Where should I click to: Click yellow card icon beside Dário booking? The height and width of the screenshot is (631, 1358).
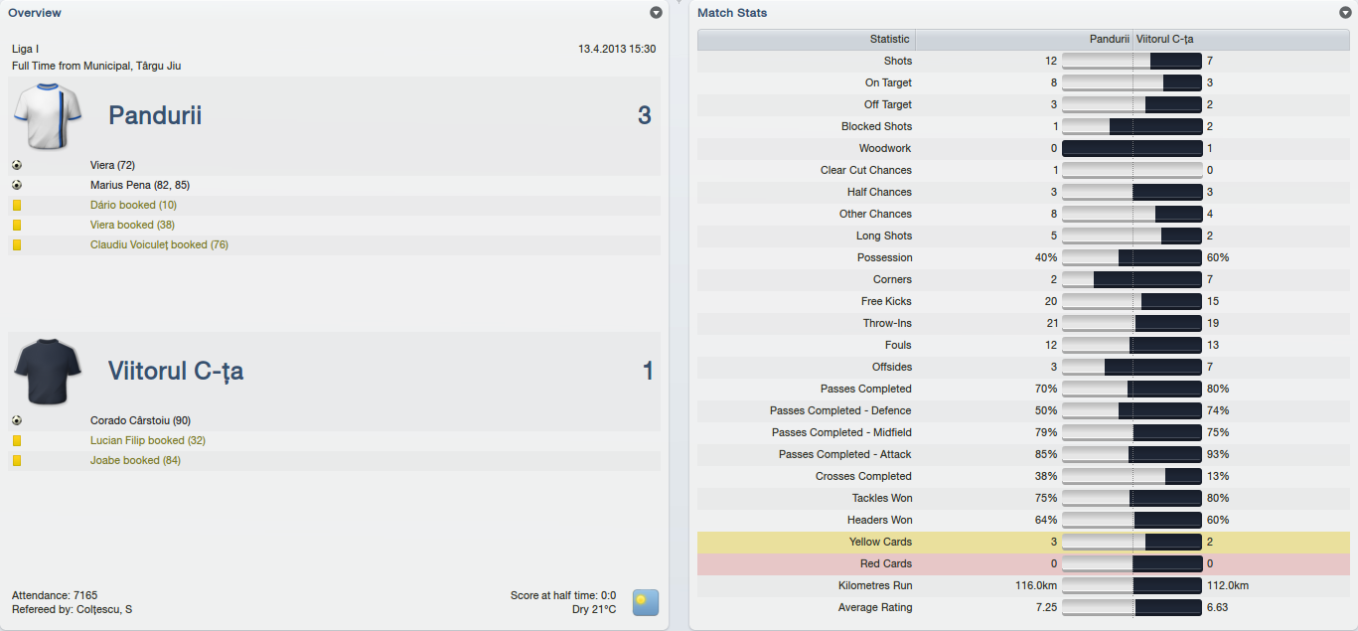point(17,205)
